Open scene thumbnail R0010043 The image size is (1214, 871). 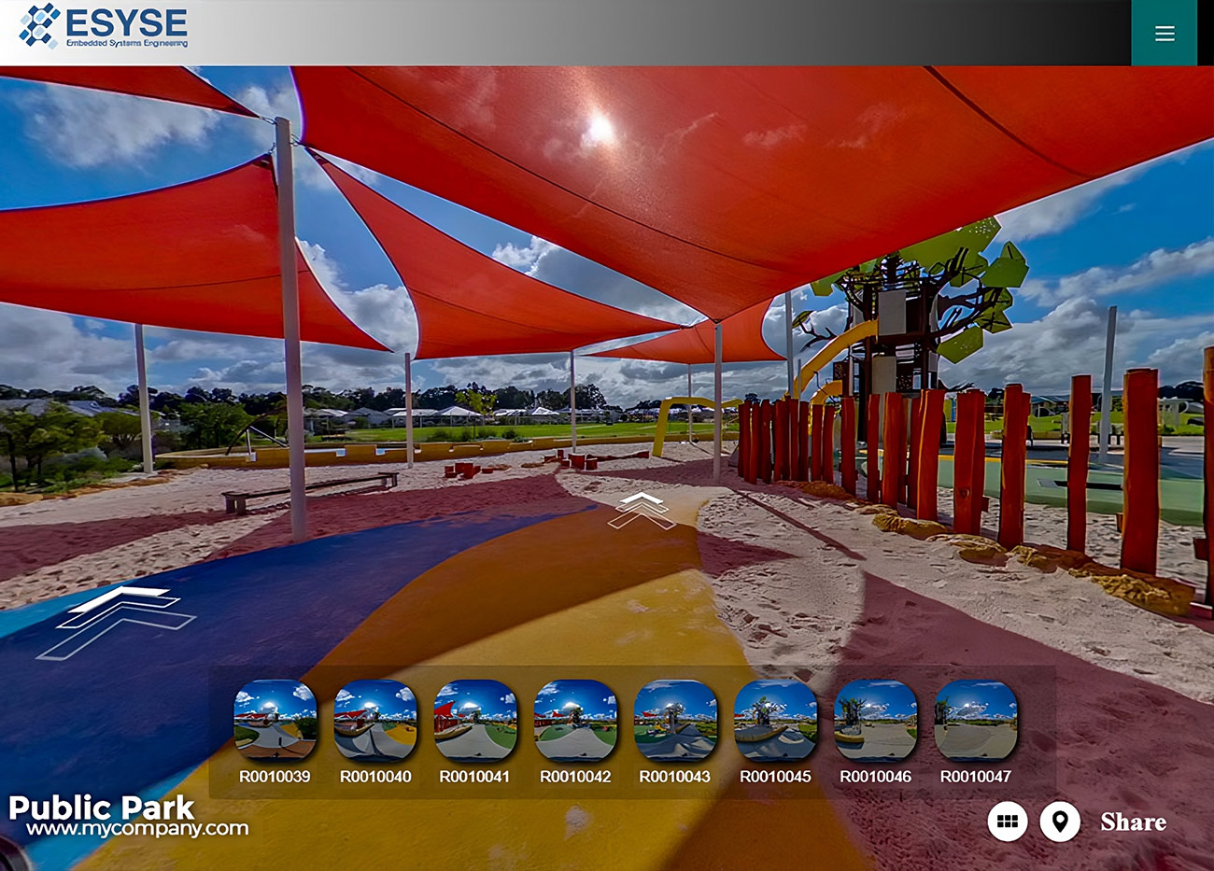tap(675, 721)
